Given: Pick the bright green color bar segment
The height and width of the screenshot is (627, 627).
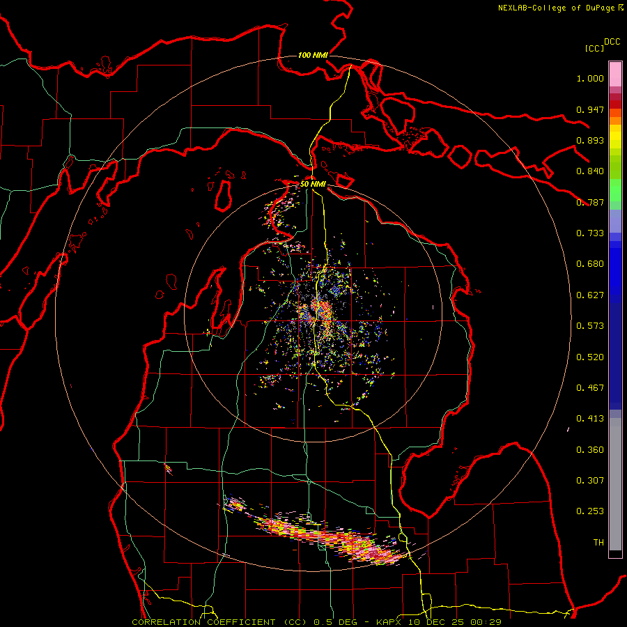Looking at the screenshot, I should [615, 190].
